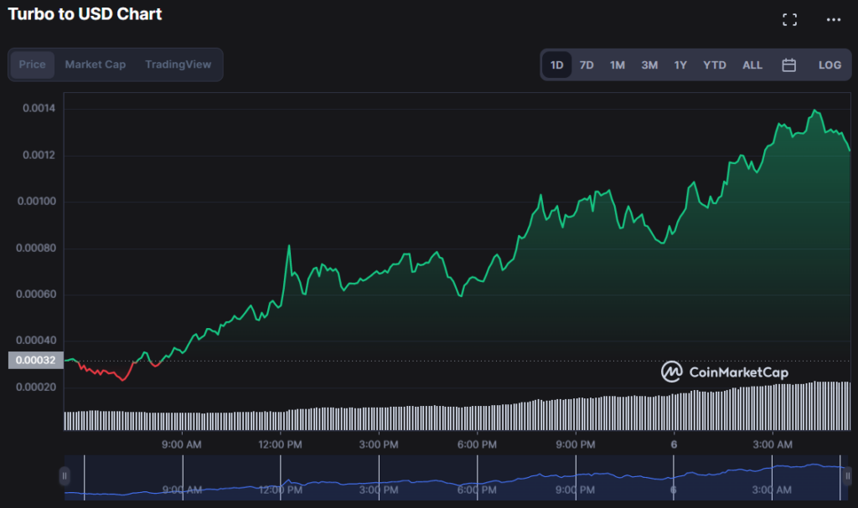Image resolution: width=858 pixels, height=508 pixels.
Task: Click the 3:00 PM main axis label
Action: (379, 444)
